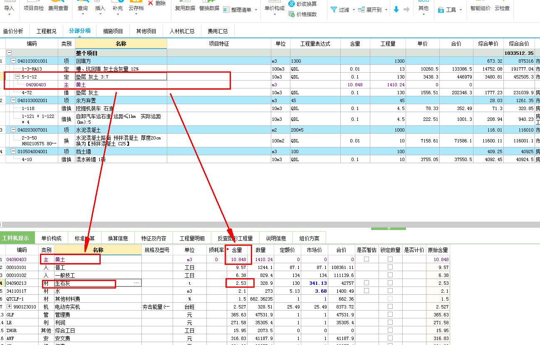The width and height of the screenshot is (540, 345).
Task: Click 复用数据 reuse data tool
Action: pos(185,8)
